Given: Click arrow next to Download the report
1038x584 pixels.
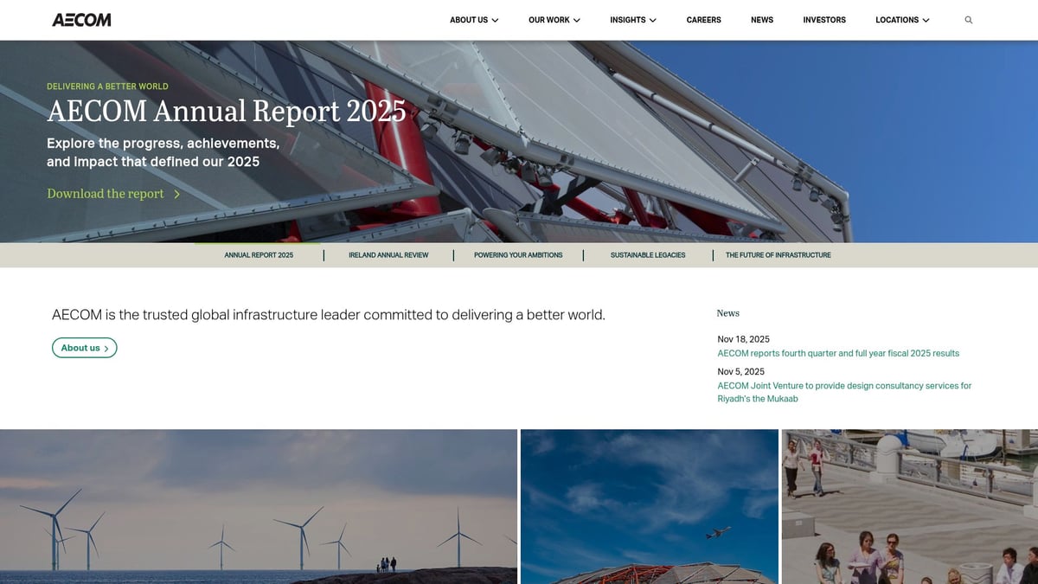Looking at the screenshot, I should point(176,194).
